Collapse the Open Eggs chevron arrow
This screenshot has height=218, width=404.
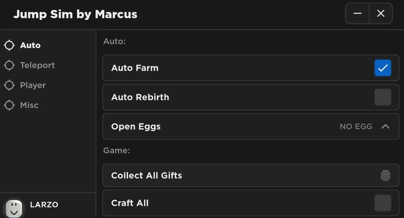(385, 126)
